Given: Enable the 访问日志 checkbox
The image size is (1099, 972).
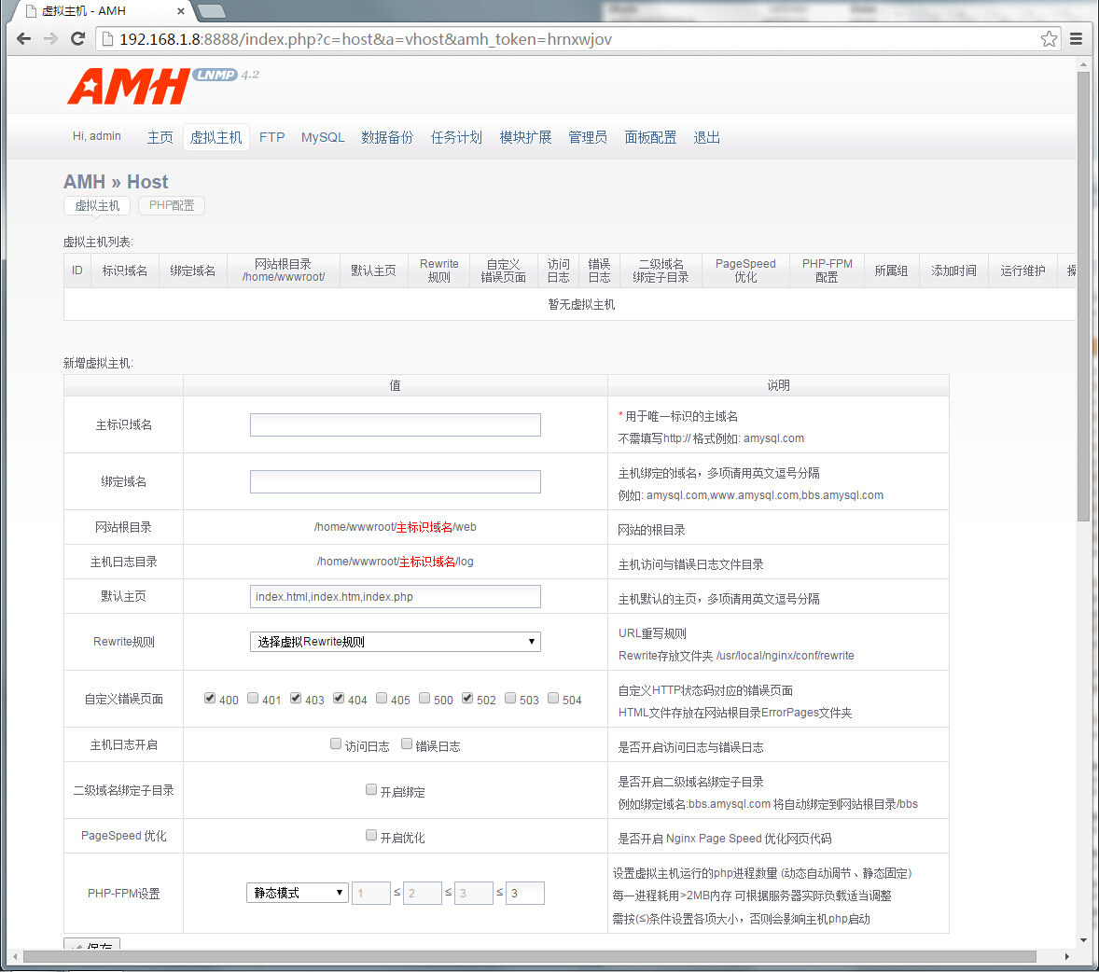Looking at the screenshot, I should click(x=336, y=743).
